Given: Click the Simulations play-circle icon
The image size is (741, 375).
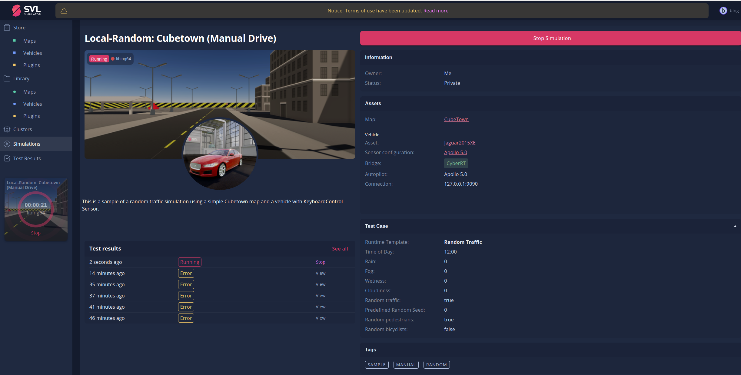Looking at the screenshot, I should [x=7, y=144].
